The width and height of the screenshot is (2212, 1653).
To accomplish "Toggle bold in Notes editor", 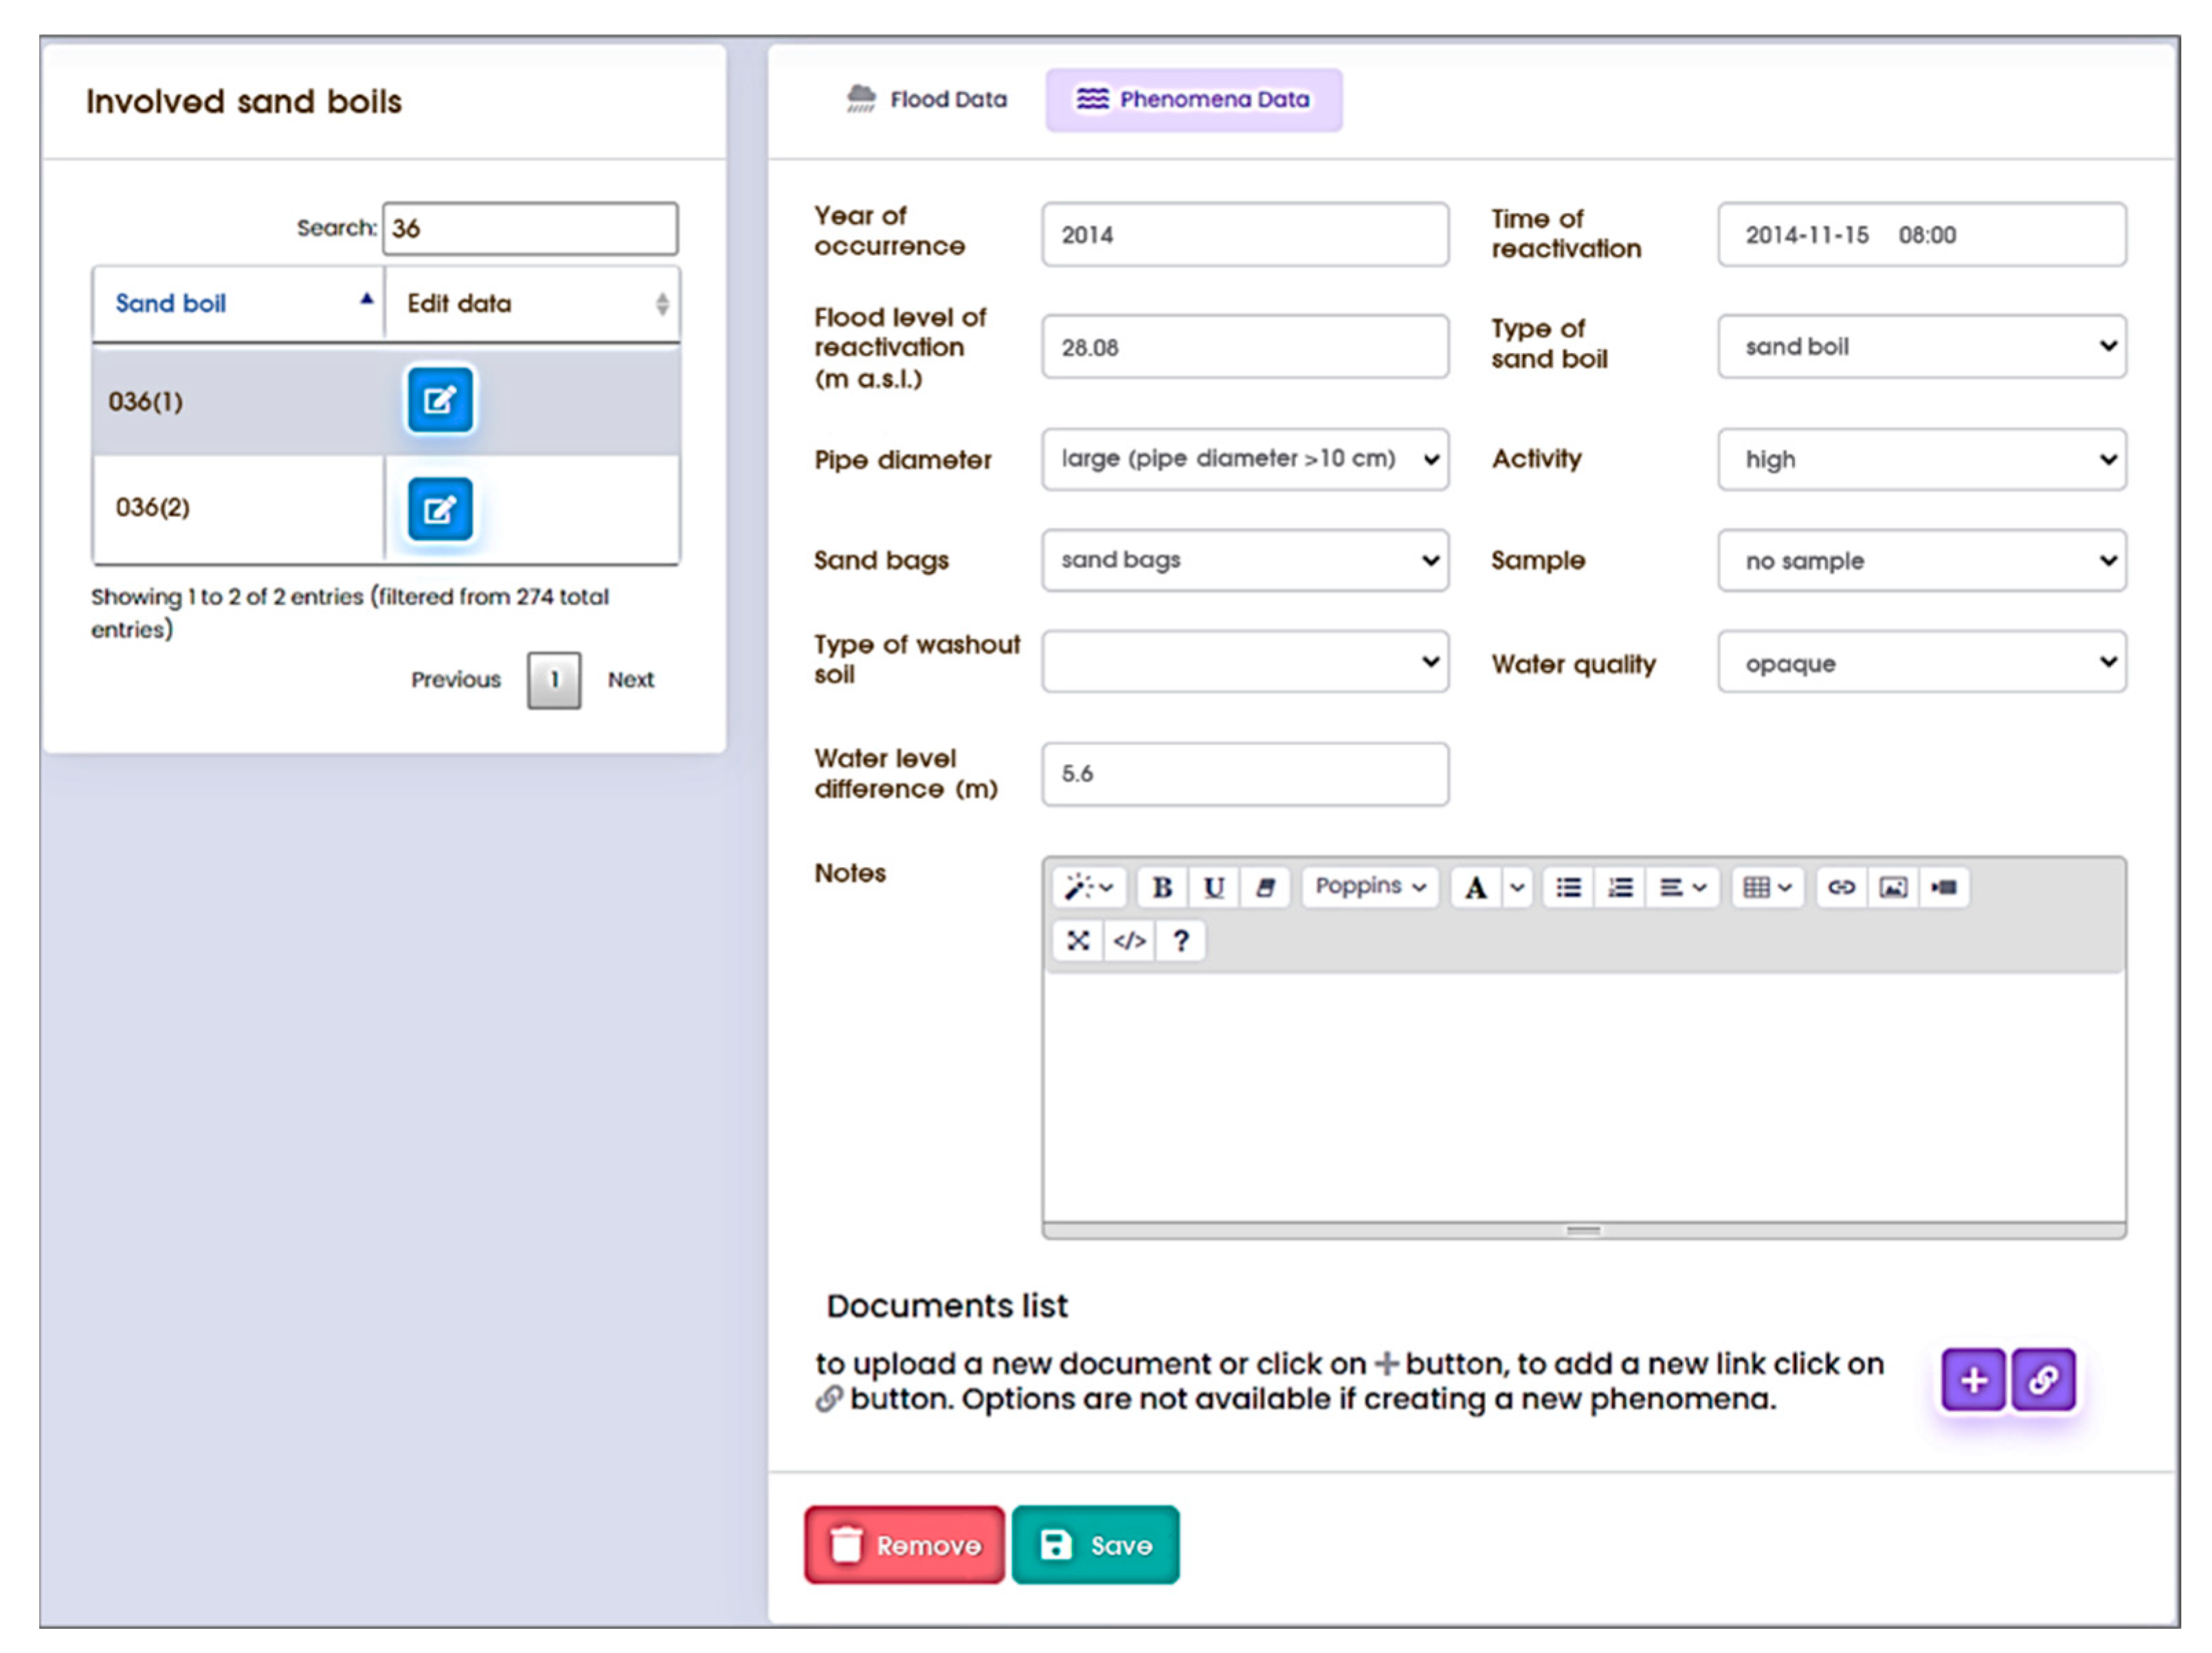I will pos(1161,887).
